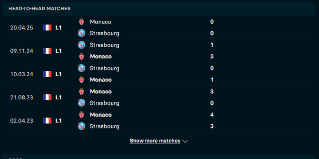Click French flag for 21.08.23 match
Image resolution: width=319 pixels, height=159 pixels.
pos(47,97)
